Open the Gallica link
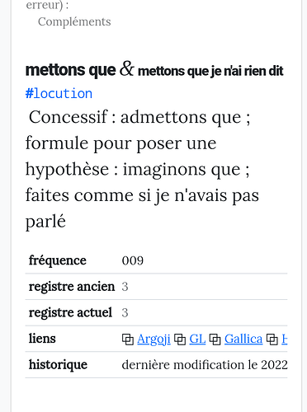 [243, 339]
